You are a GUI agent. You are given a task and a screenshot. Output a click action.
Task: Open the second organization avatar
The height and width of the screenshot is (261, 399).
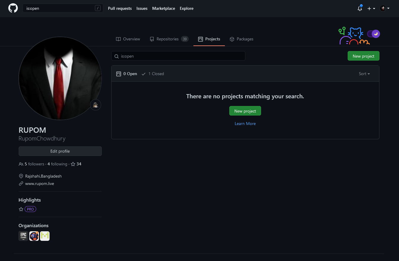[34, 236]
